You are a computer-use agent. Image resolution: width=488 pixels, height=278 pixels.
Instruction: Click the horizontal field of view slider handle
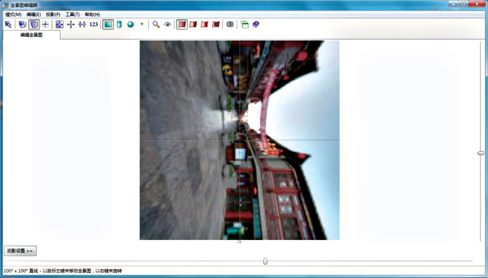[x=265, y=261]
